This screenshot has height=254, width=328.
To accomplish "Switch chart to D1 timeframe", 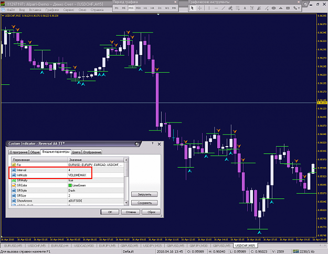I will click(x=160, y=8).
